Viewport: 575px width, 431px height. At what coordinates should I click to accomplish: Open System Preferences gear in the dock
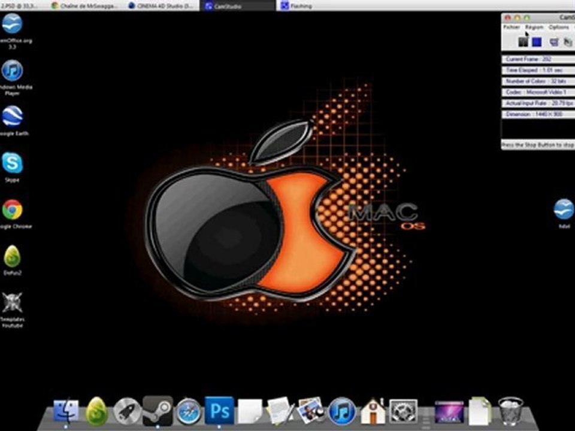[403, 411]
